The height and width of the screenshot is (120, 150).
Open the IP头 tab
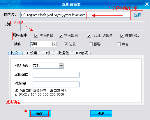pos(47,53)
